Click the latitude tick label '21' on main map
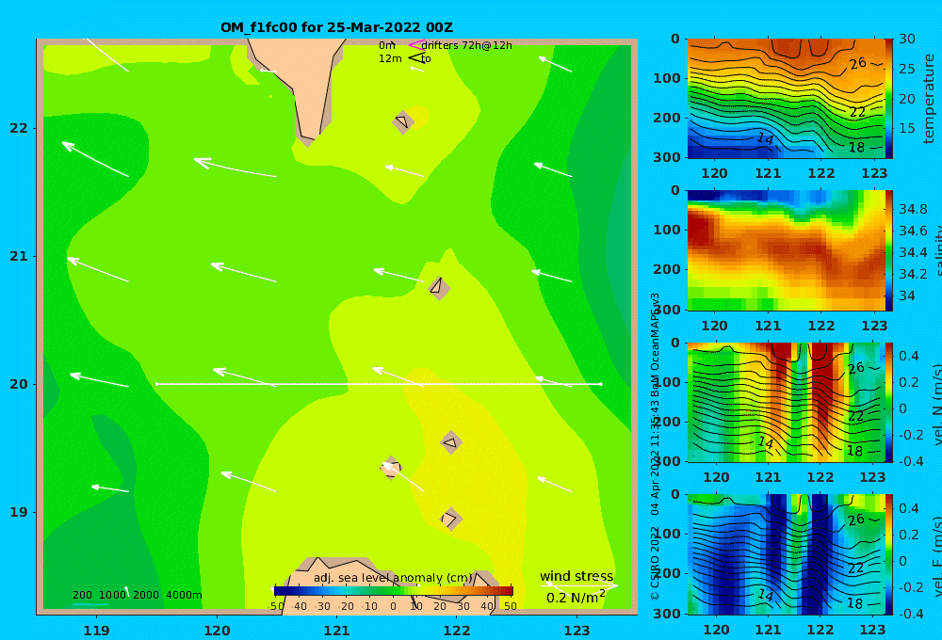Image resolution: width=942 pixels, height=640 pixels. click(19, 256)
